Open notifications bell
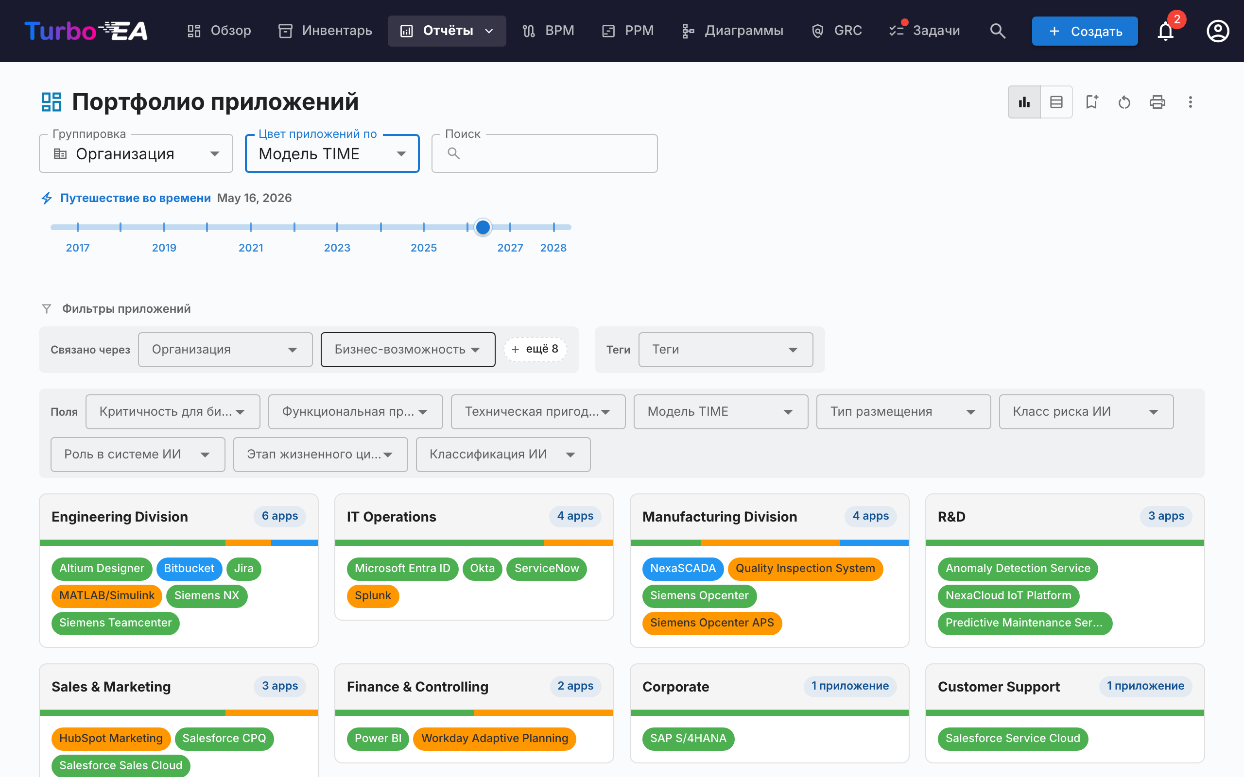Screen dimensions: 1244x777 coord(1165,31)
